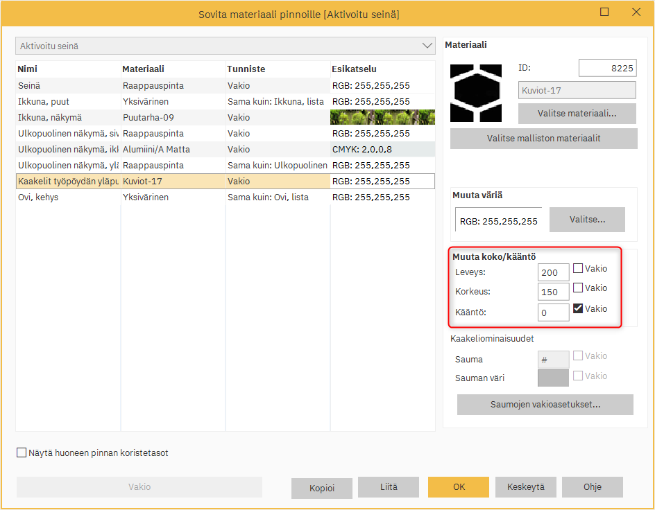Enable Näytä huoneen pinnan koristetasot

22,453
